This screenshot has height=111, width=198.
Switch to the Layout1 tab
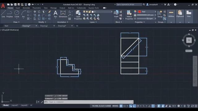point(15,105)
